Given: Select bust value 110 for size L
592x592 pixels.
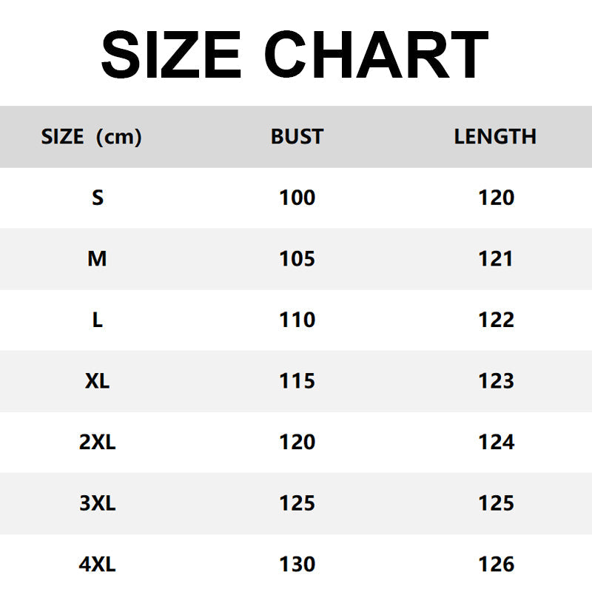Looking at the screenshot, I should pos(297,320).
